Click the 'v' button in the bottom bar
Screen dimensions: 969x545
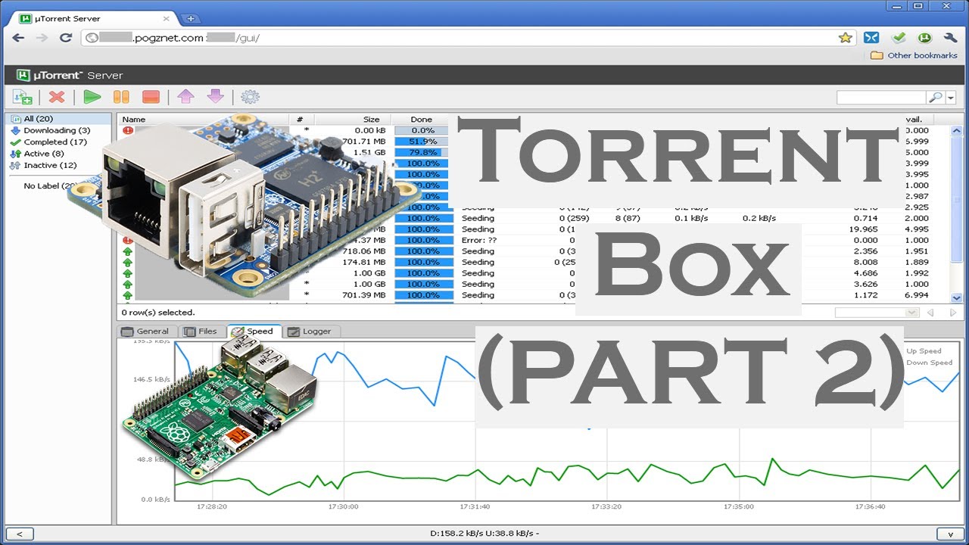[x=949, y=534]
